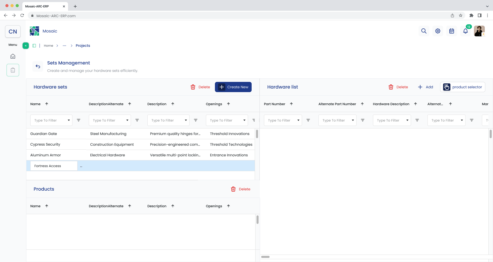This screenshot has width=493, height=262.
Task: Delete items from Hardware list
Action: pos(398,87)
